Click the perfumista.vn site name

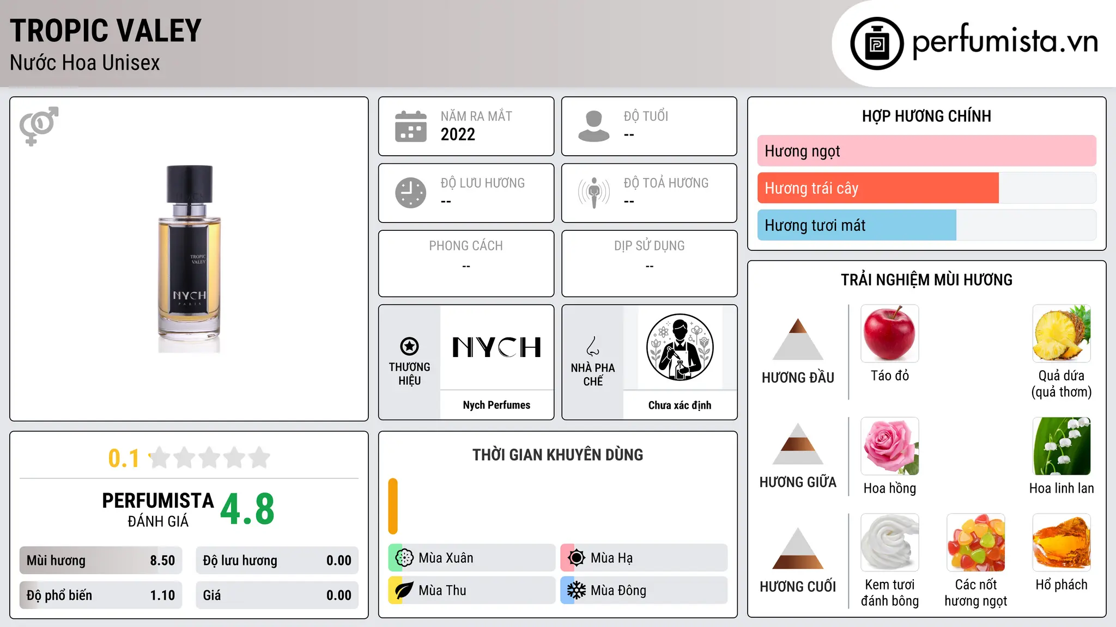[1005, 41]
